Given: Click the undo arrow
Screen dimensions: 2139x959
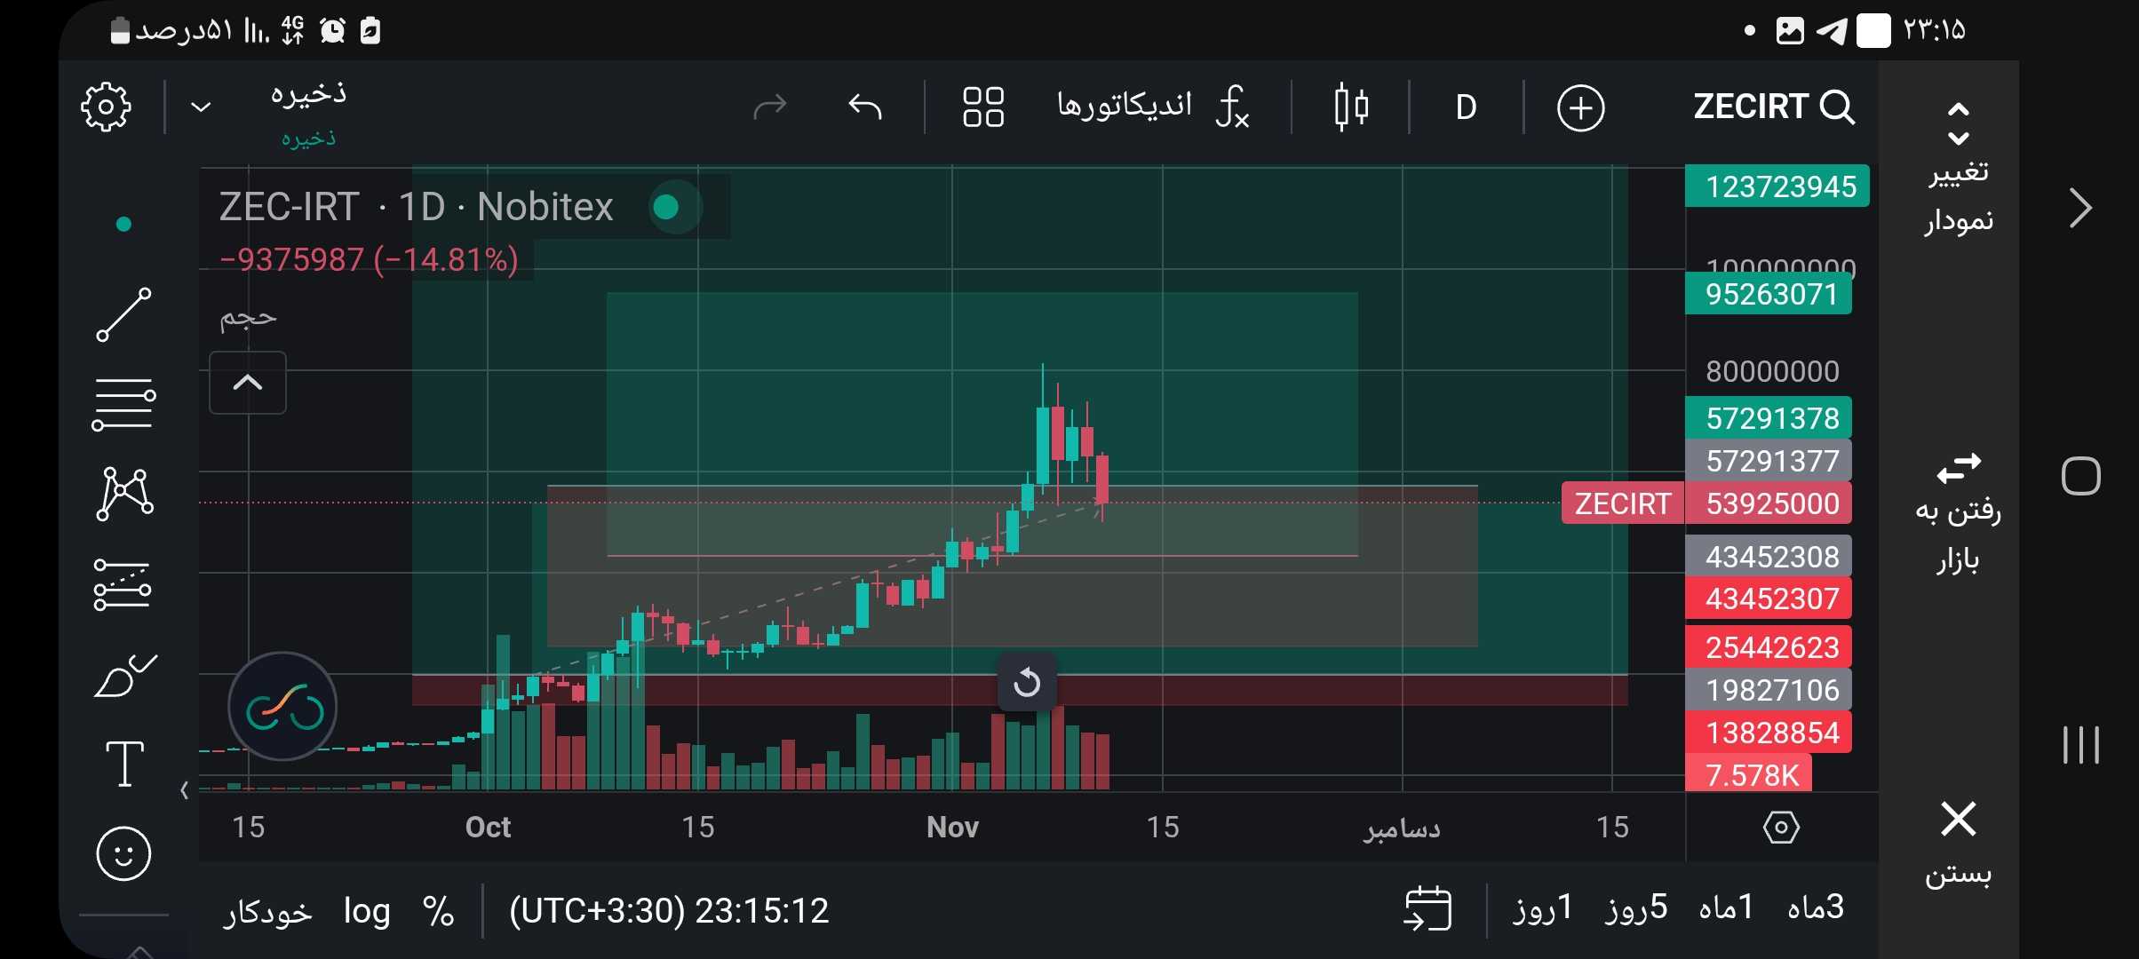Looking at the screenshot, I should tap(864, 107).
